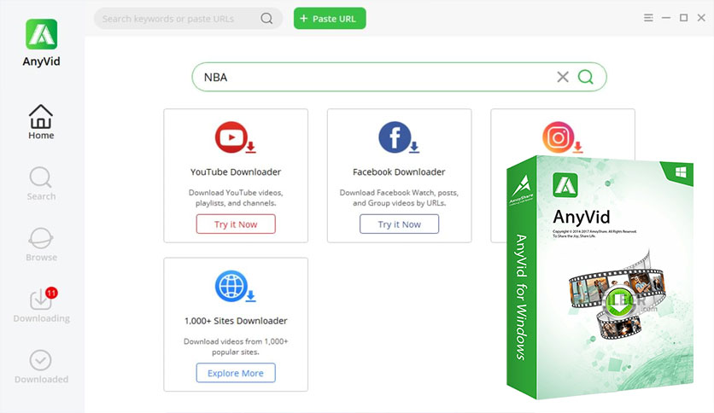Go to the Search section

[x=41, y=183]
